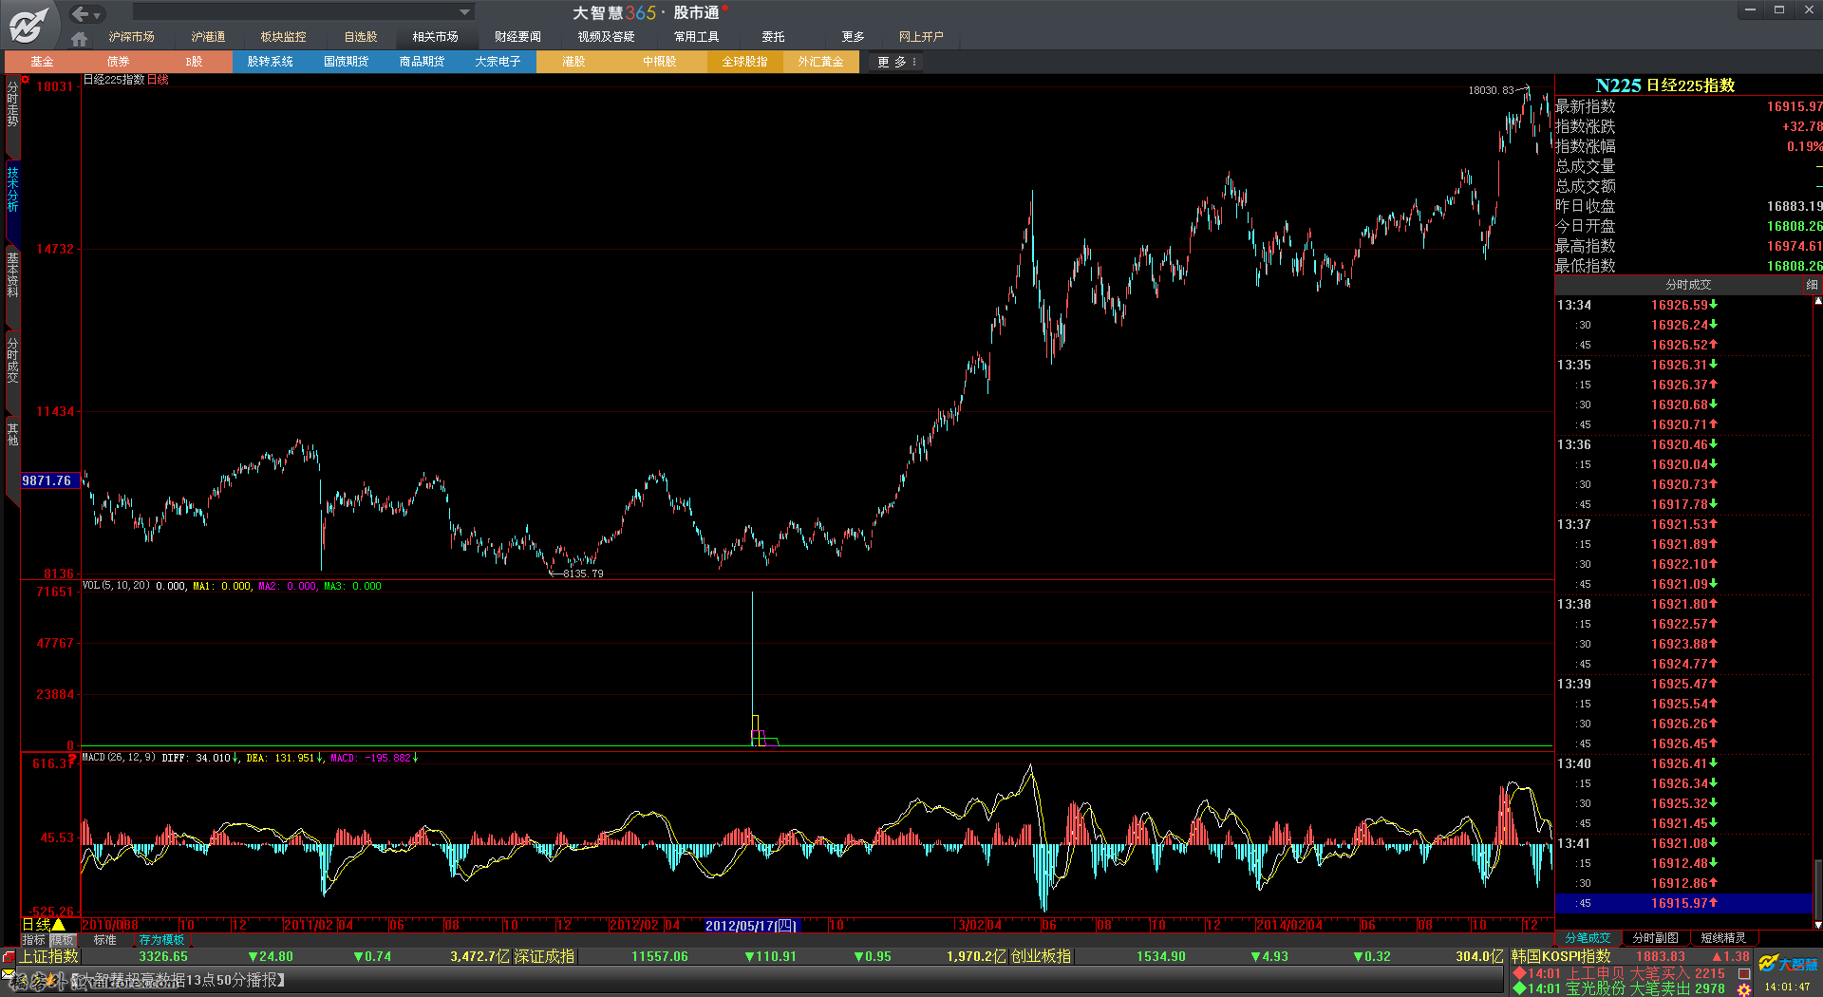The width and height of the screenshot is (1823, 997).
Task: Open the 沪港通 menu
Action: pos(208,37)
